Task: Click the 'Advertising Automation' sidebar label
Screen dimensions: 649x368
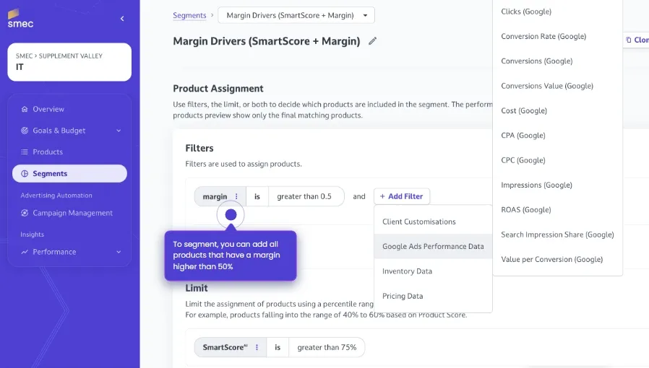Action: [56, 196]
